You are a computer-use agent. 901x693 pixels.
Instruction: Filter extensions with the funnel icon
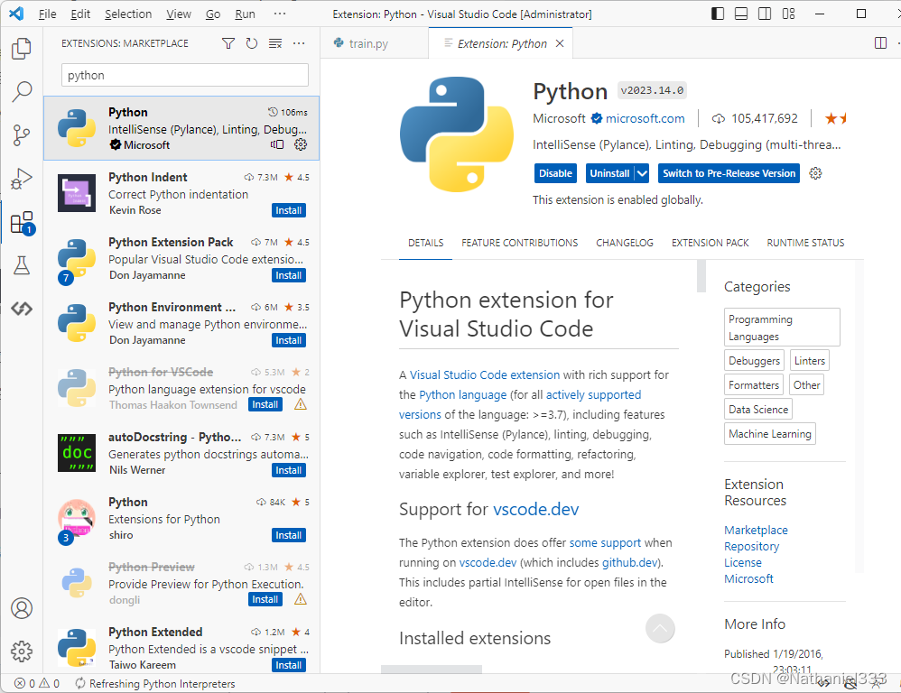[228, 43]
